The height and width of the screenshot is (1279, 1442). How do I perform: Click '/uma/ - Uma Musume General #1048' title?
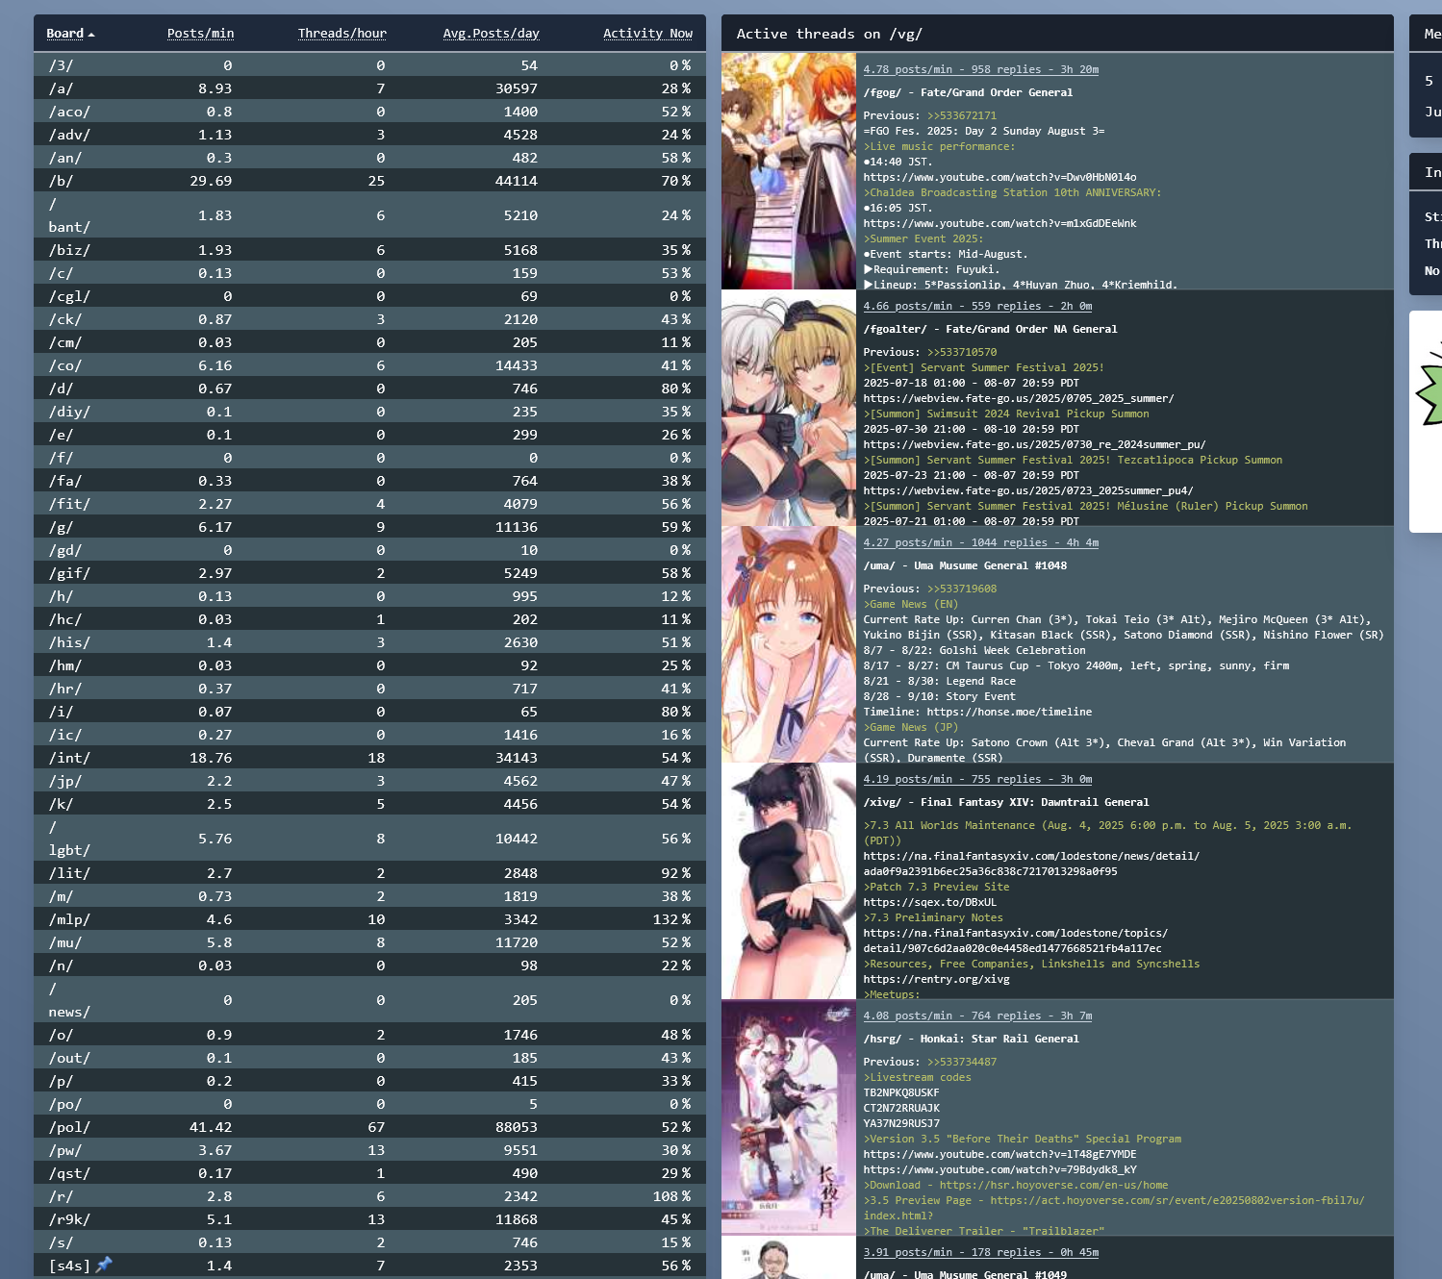(x=965, y=565)
